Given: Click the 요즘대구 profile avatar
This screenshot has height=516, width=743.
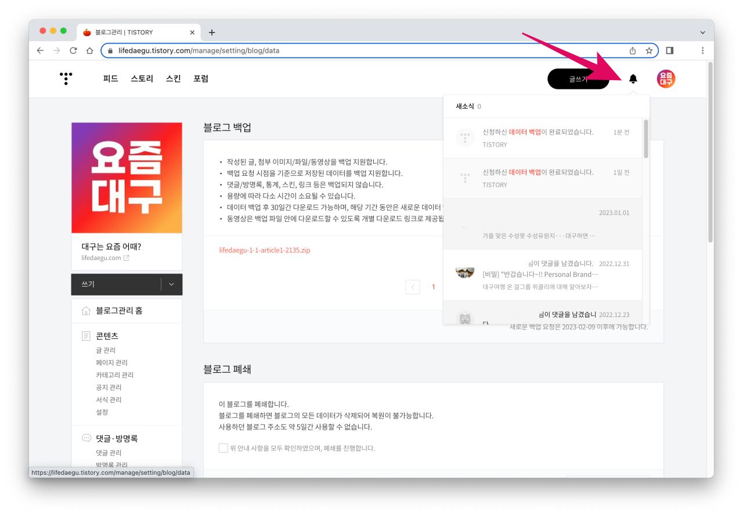Looking at the screenshot, I should [x=666, y=78].
